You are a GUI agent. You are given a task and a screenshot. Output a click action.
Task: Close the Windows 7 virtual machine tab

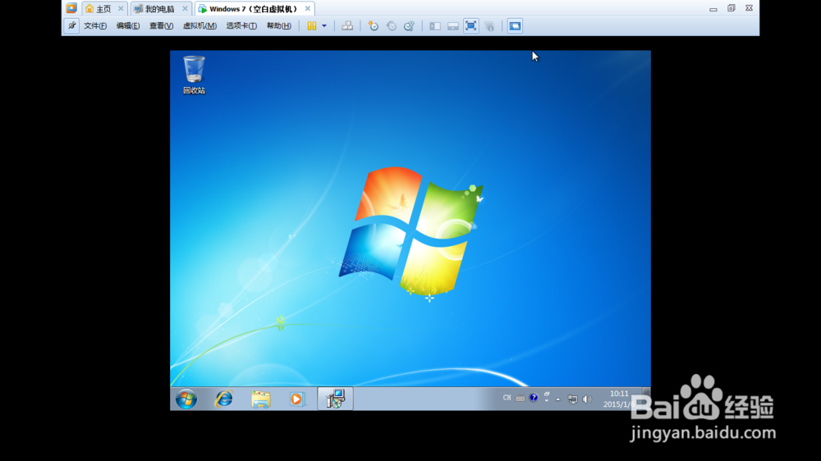coord(308,8)
